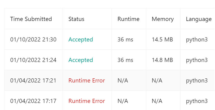Click python3 in the 21:30 submission row
Screen dimensions: 215x110
(197, 40)
